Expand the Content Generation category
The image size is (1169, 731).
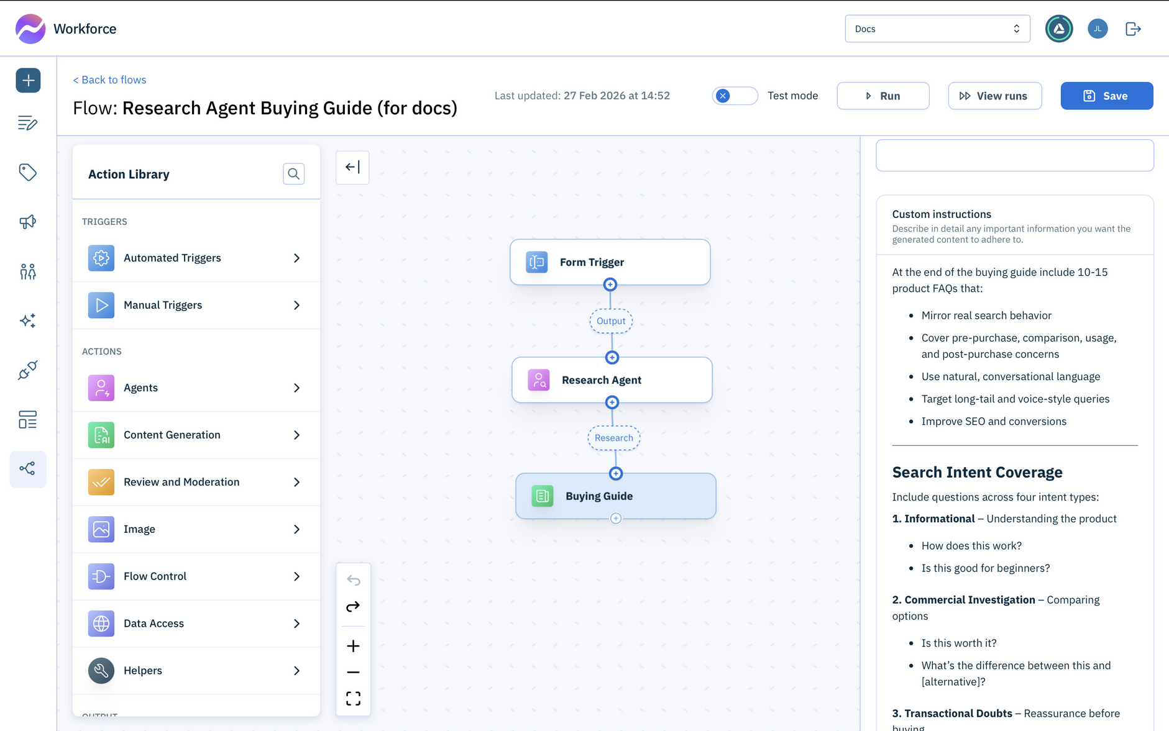[196, 435]
